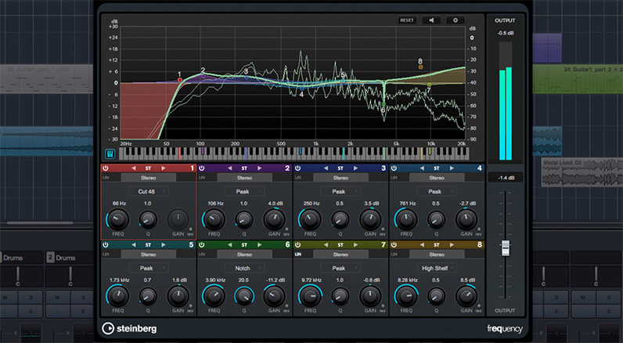Toggle band 6 gain inv indicator
The height and width of the screenshot is (343, 623).
286,306
